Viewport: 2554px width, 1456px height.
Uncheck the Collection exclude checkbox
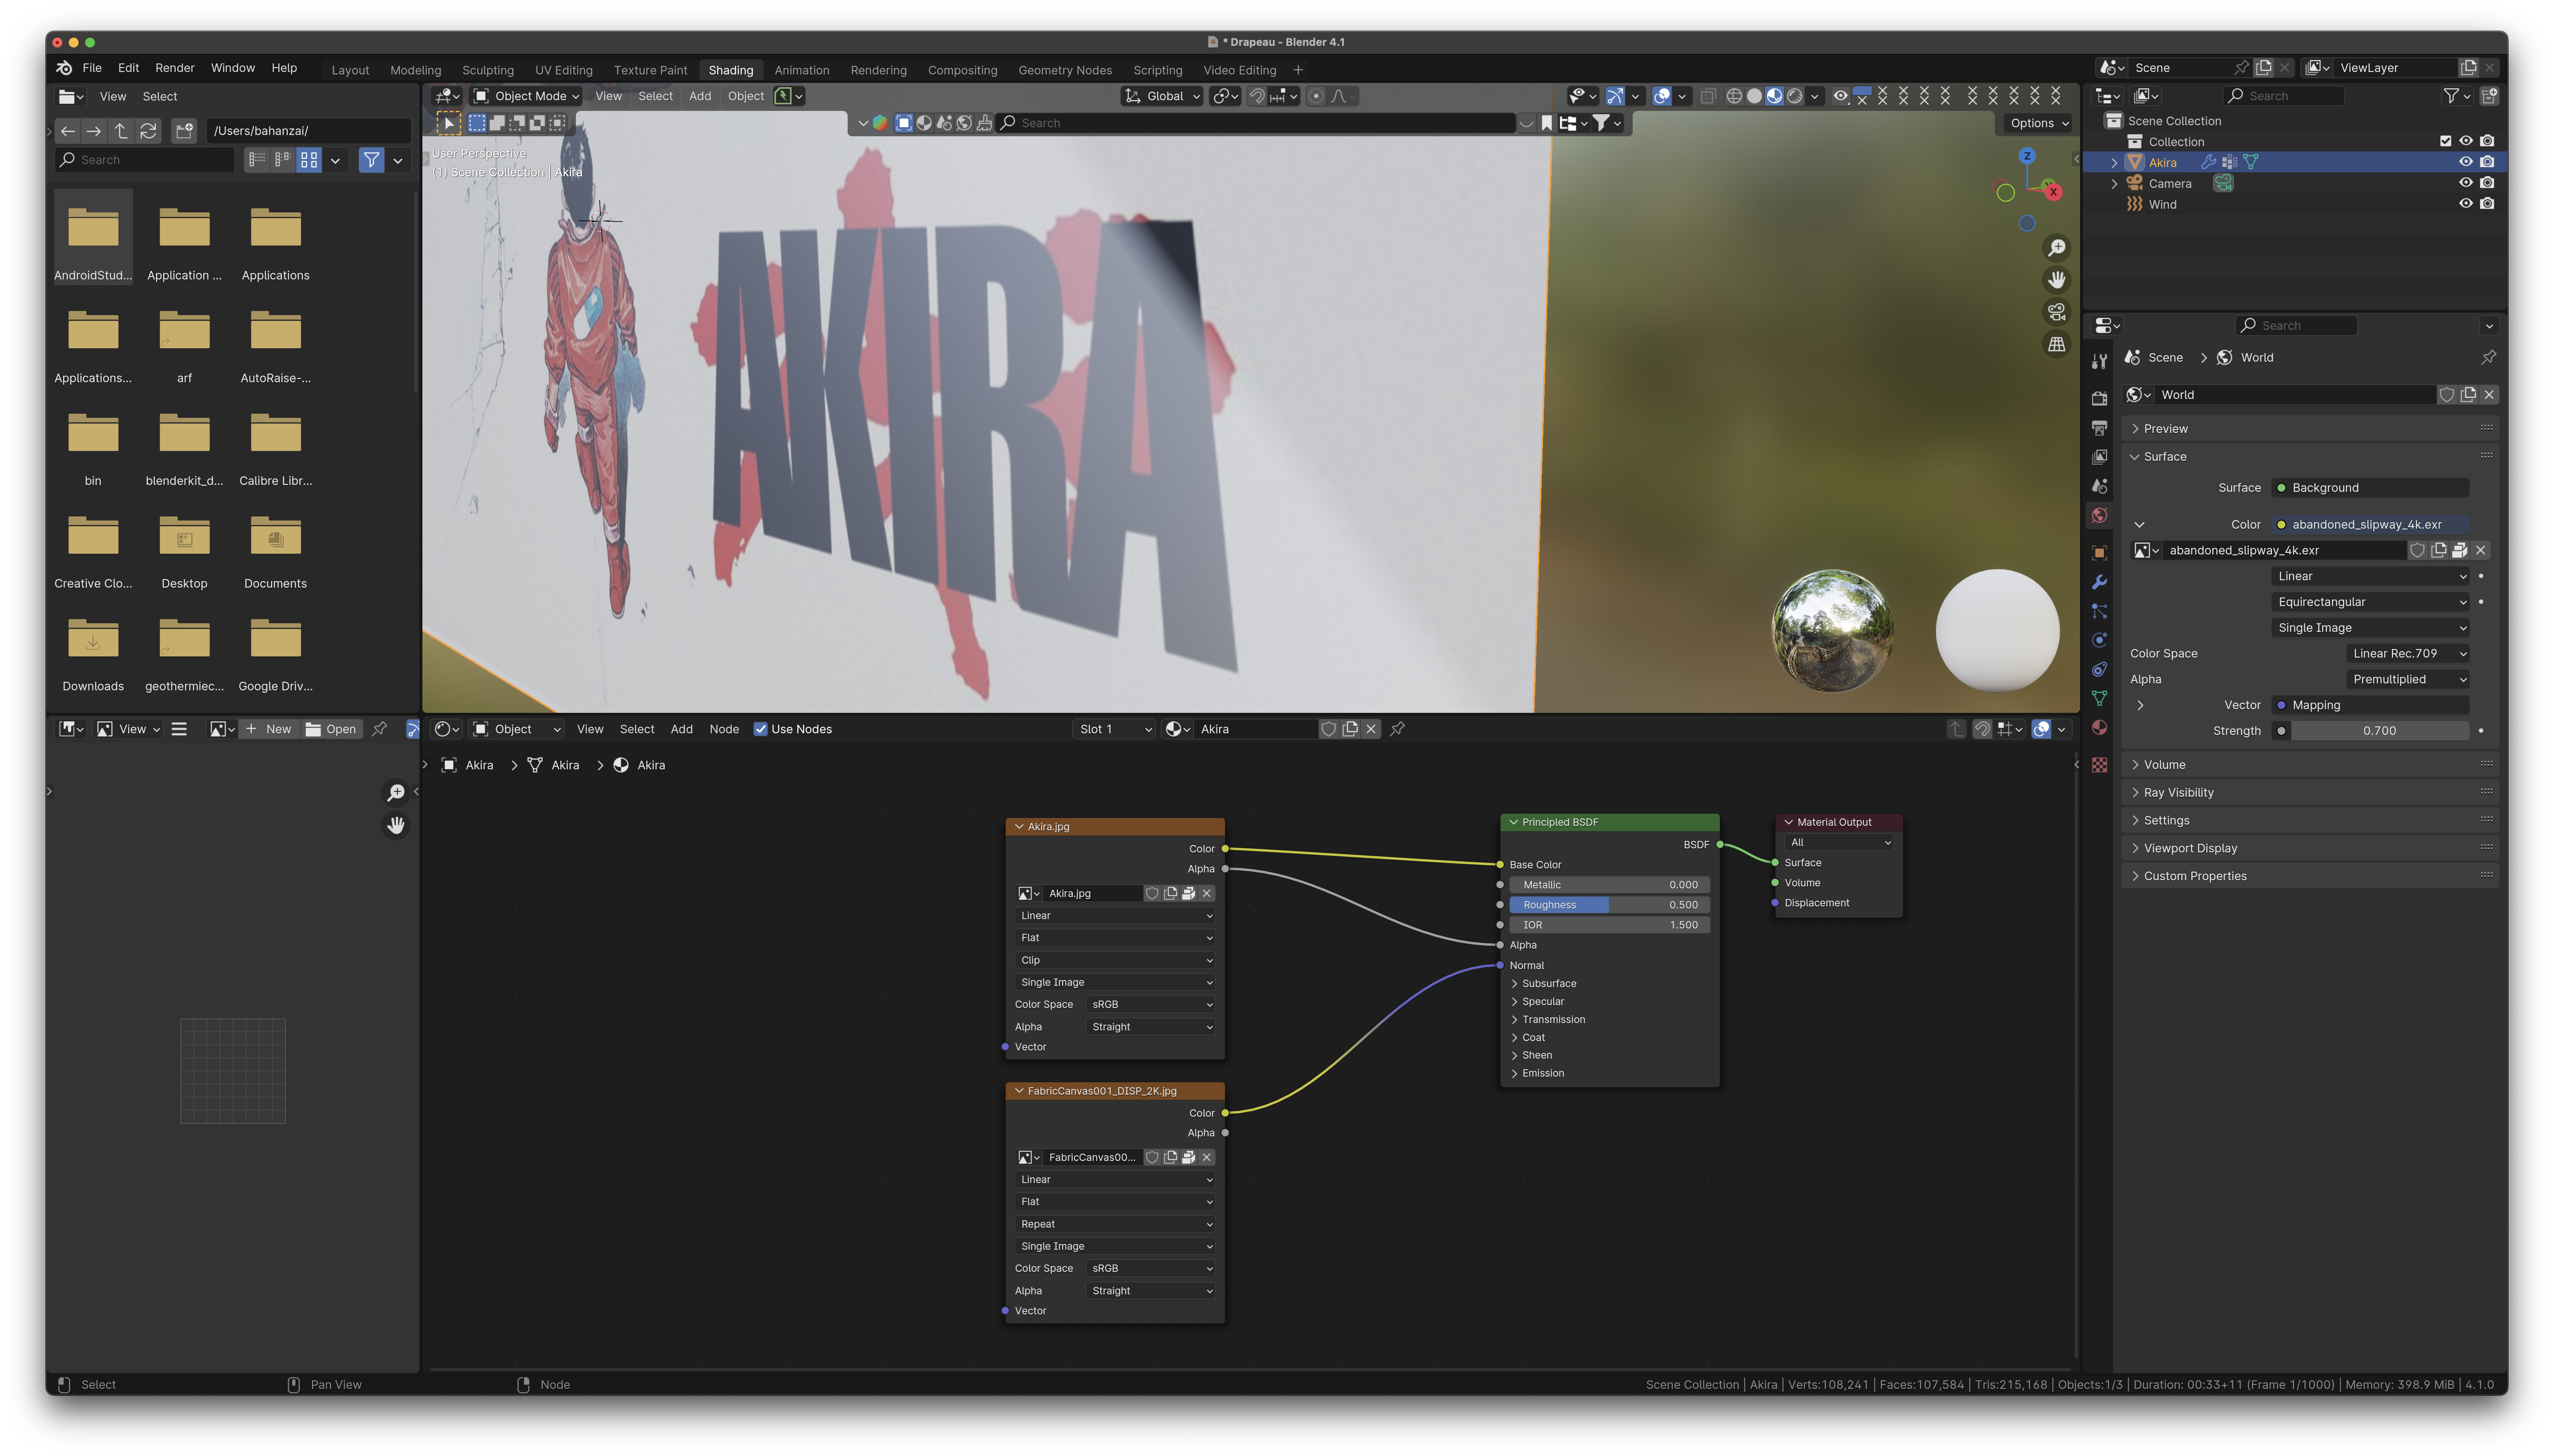[2445, 141]
